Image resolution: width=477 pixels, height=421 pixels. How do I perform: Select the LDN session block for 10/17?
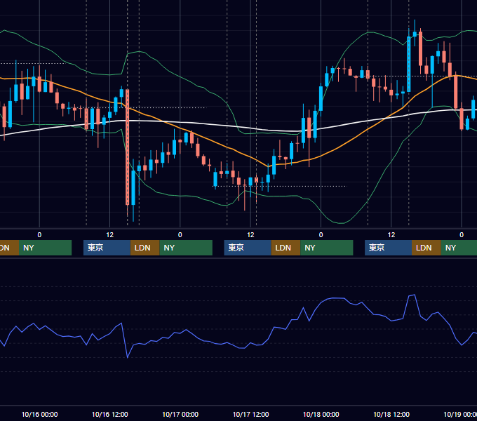[x=285, y=248]
